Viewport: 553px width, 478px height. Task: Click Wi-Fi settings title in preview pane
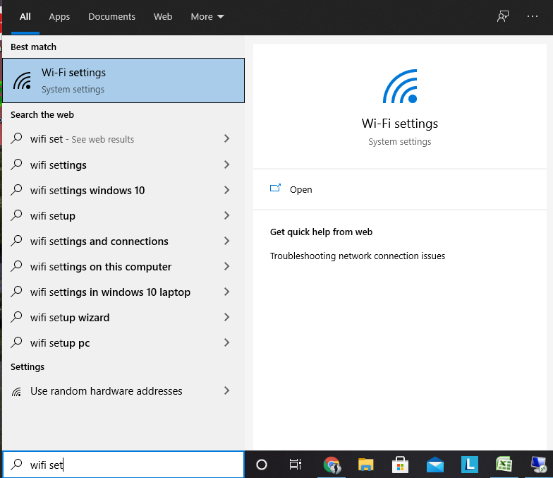399,124
